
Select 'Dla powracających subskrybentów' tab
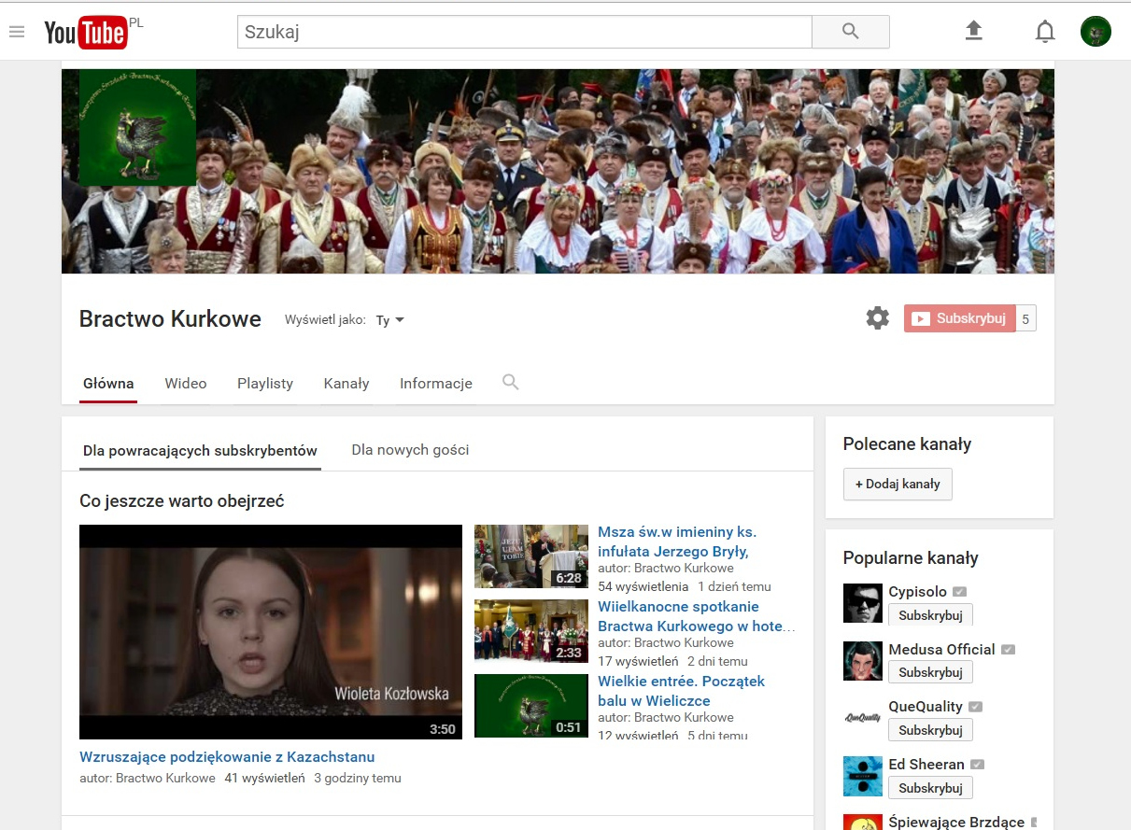pyautogui.click(x=200, y=450)
